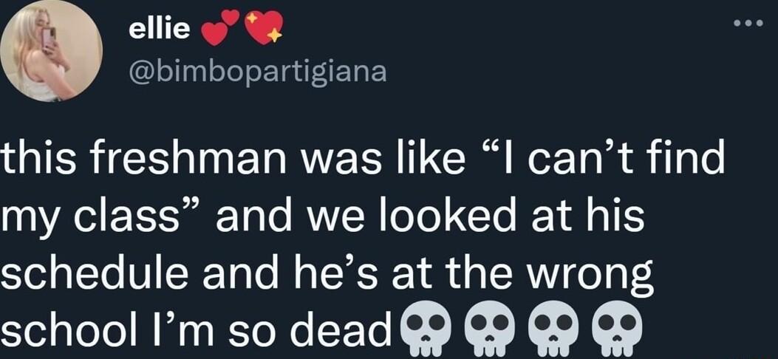
Task: Visit the @bimbopartigiana handle link
Action: (x=257, y=72)
